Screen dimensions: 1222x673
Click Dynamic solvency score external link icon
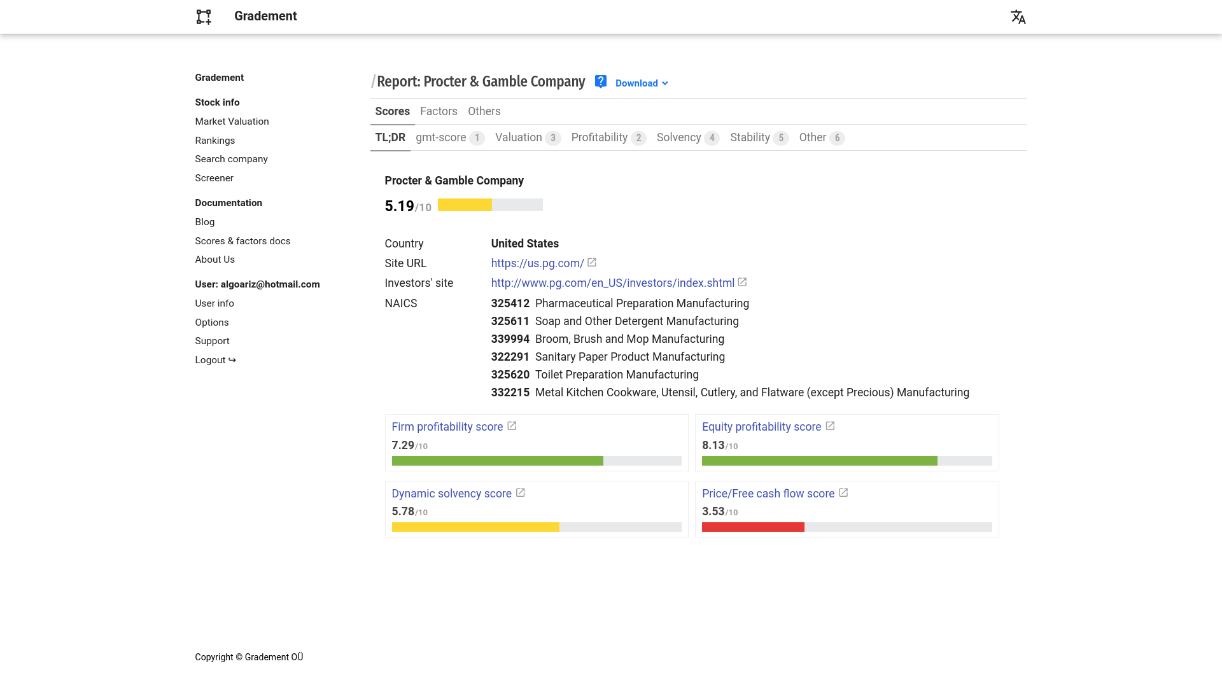point(520,493)
